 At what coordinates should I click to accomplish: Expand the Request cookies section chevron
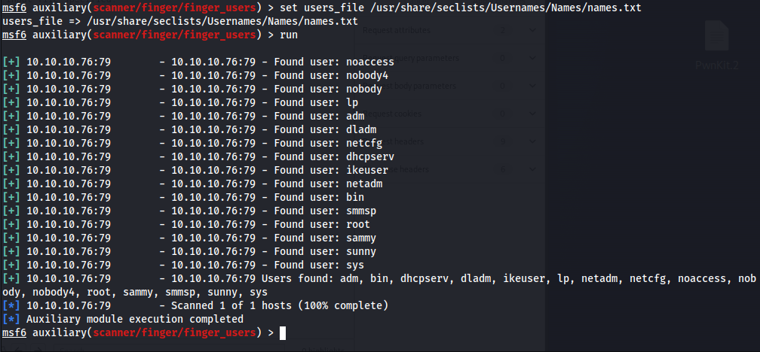(532, 114)
